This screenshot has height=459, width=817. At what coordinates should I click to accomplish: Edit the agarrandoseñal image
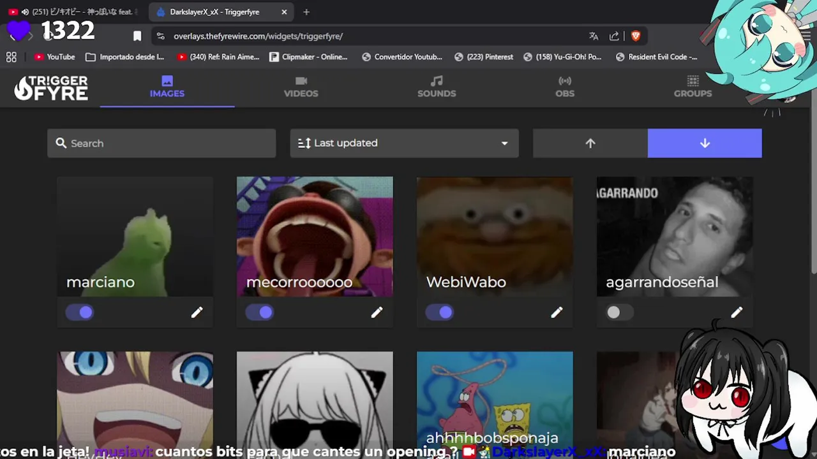pyautogui.click(x=737, y=312)
